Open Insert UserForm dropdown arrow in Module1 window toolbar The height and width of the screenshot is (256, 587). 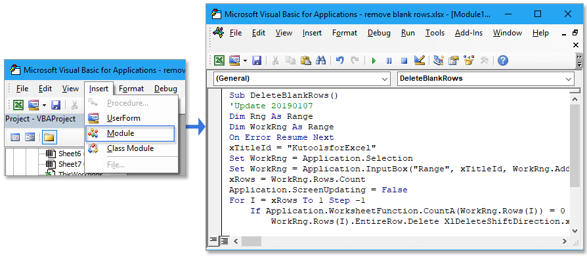point(245,60)
